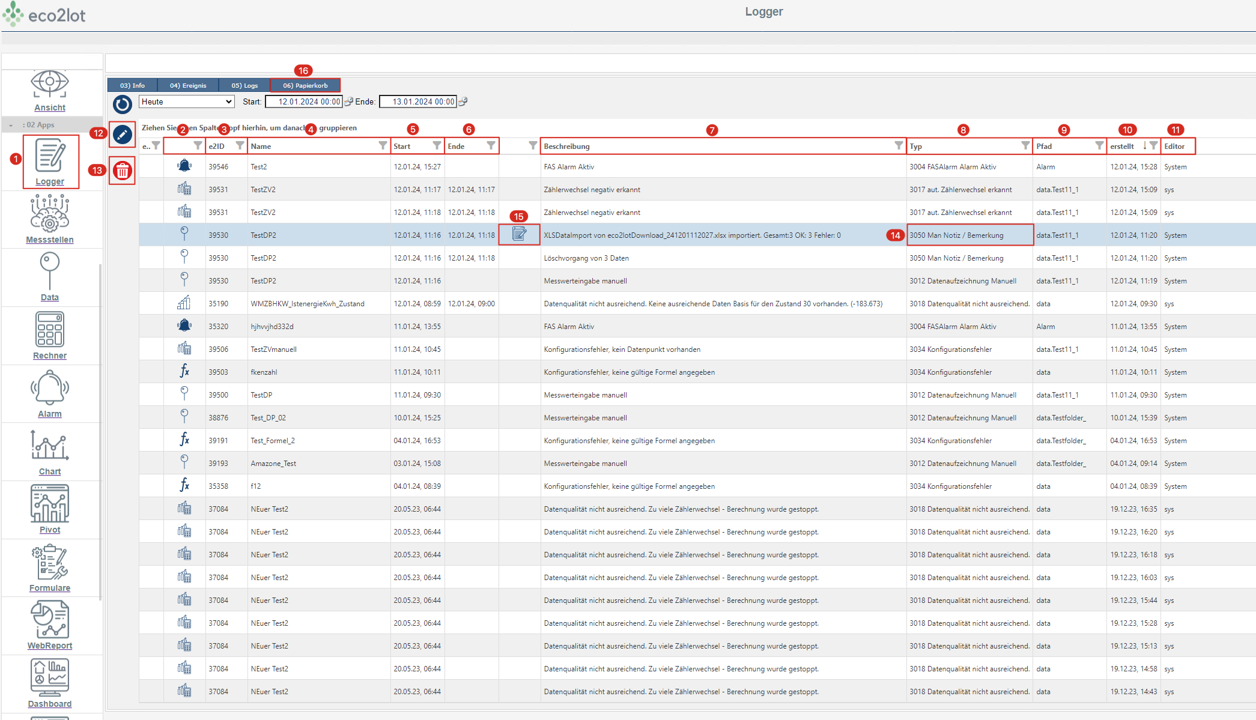Image resolution: width=1256 pixels, height=720 pixels.
Task: Sort by the Editor column header
Action: (1174, 146)
